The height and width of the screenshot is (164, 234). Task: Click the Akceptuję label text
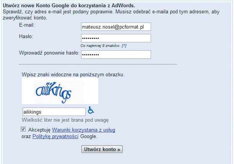(x=39, y=130)
